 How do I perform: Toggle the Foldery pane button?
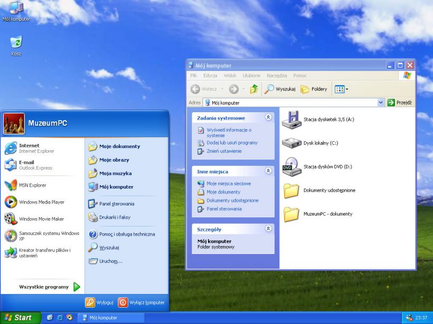click(314, 89)
